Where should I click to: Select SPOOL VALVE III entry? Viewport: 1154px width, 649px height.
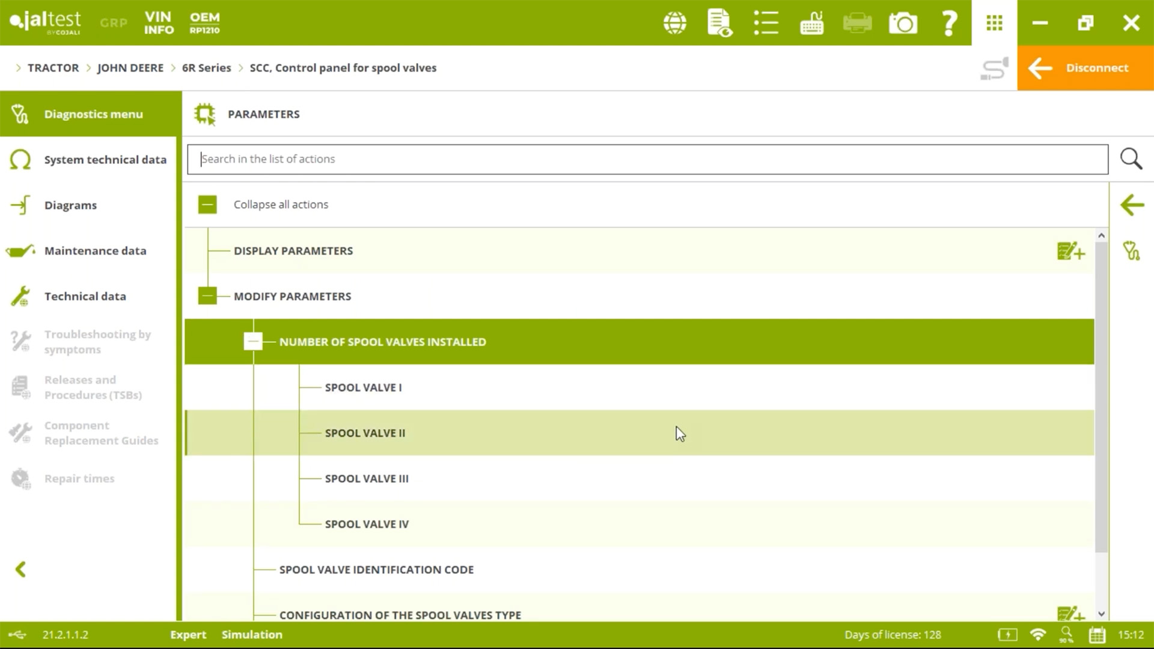click(x=367, y=478)
